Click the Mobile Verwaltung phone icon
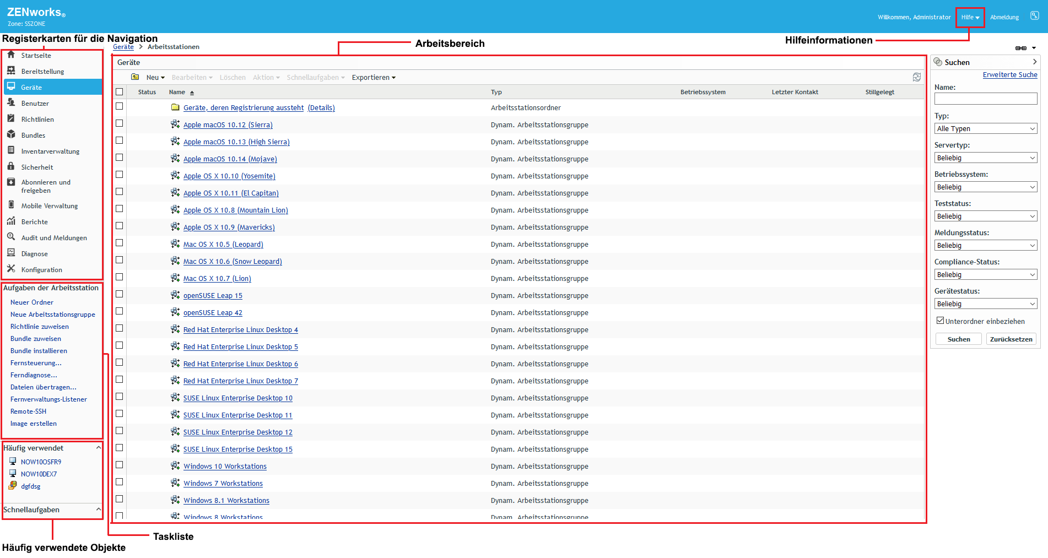This screenshot has height=558, width=1048. 11,205
